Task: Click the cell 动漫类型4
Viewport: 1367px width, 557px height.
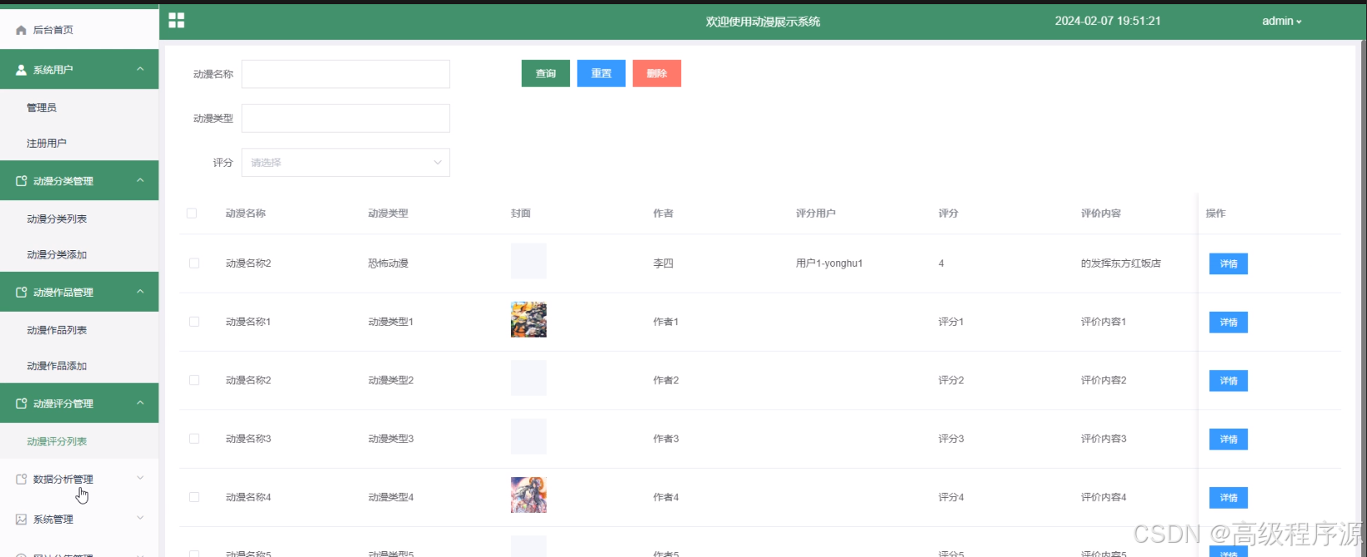Action: (x=390, y=497)
